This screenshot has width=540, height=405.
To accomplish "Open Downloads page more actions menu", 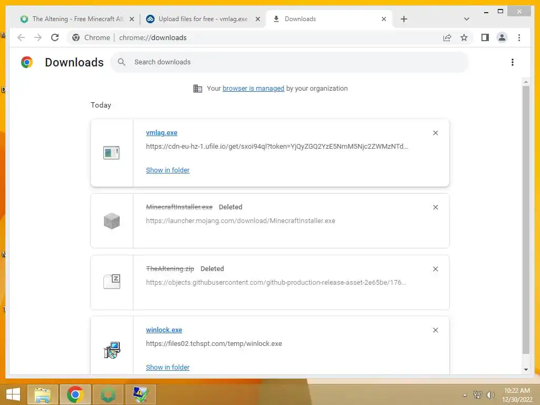I will coord(513,62).
